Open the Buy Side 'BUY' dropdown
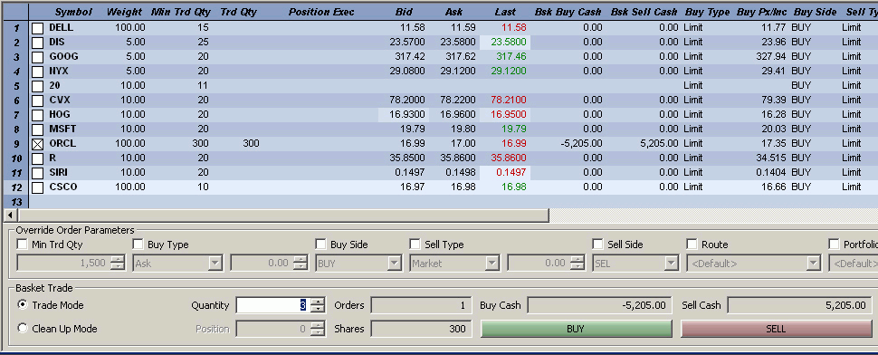 (395, 264)
